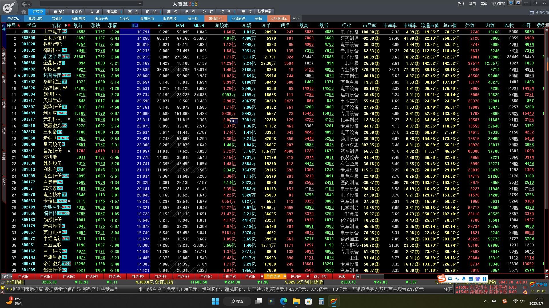Open the 常用 menu
549x308 pixels.
pos(472,4)
